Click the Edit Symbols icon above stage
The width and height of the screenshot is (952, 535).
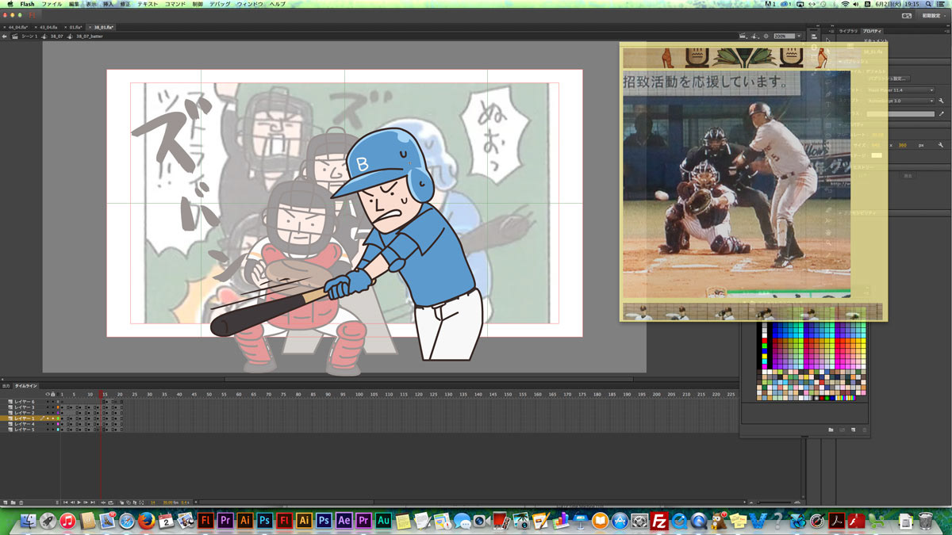coord(754,36)
